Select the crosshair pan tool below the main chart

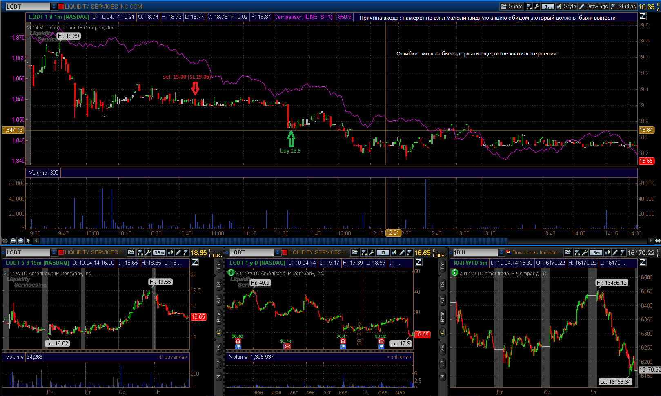coord(5,241)
